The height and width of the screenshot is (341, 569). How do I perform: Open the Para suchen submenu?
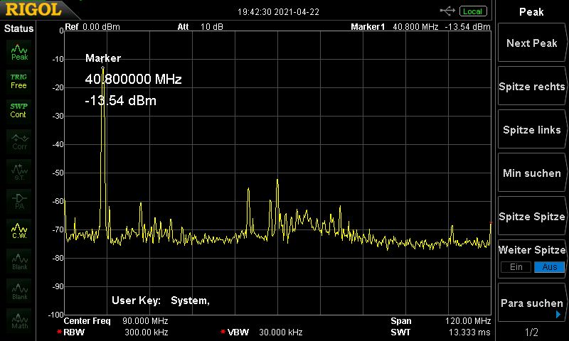(x=531, y=303)
